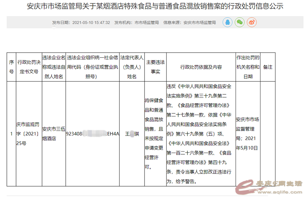The width and height of the screenshot is (306, 197).
Task: Click the 法定代表人 column header
Action: pyautogui.click(x=132, y=67)
